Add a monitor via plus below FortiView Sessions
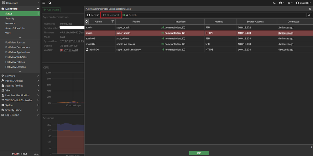The width and height of the screenshot is (313, 156). (x=20, y=71)
